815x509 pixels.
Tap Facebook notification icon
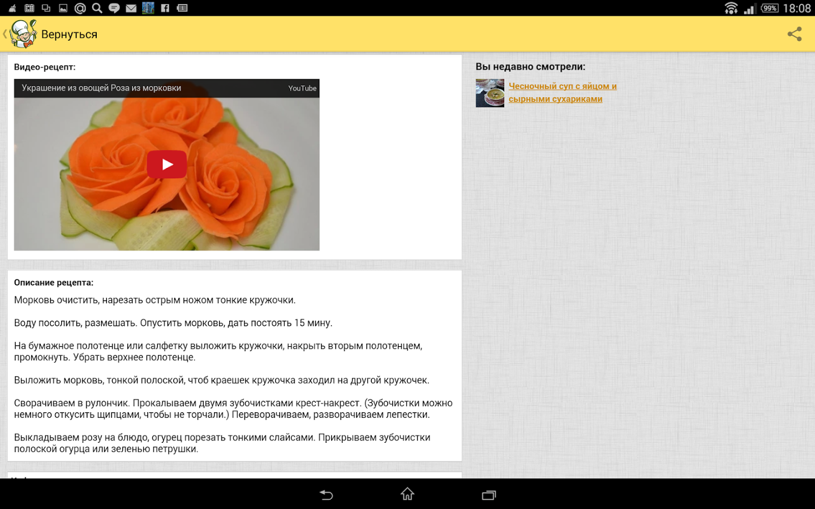pos(165,8)
